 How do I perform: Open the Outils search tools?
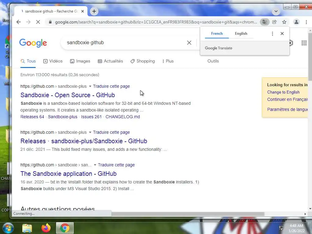(x=213, y=61)
